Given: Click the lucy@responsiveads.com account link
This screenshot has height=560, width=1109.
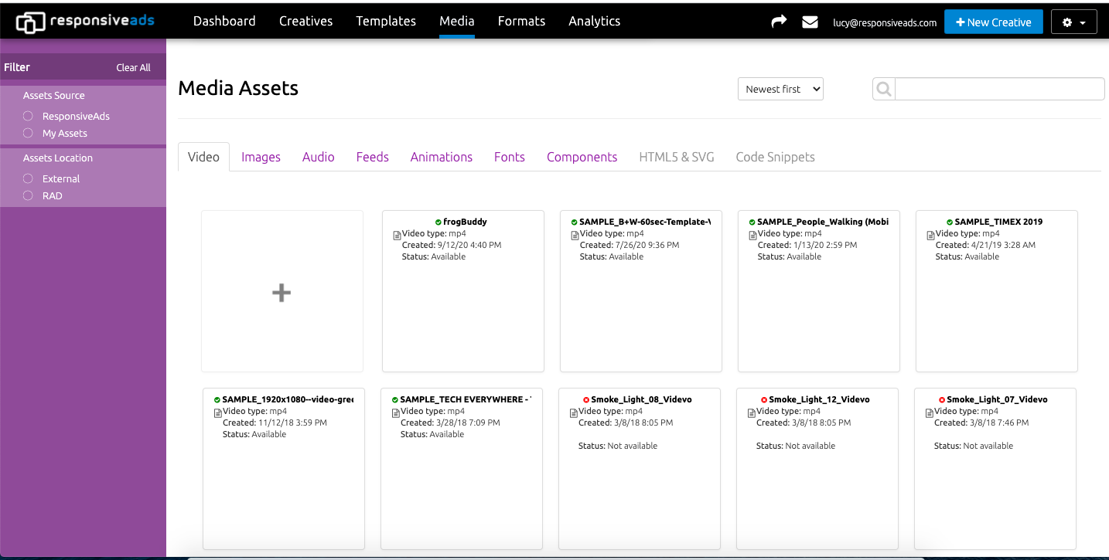Looking at the screenshot, I should coord(885,23).
